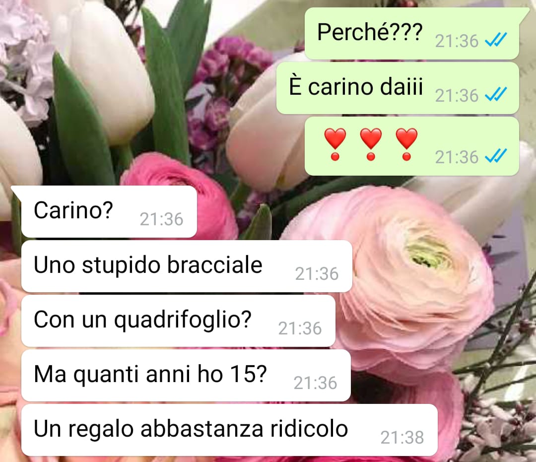Tap the third red heart exclamation emoji
Image resolution: width=536 pixels, height=462 pixels.
(x=406, y=144)
